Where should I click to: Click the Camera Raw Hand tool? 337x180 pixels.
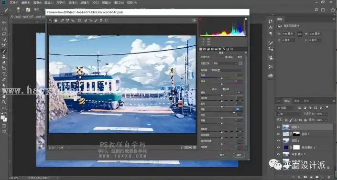click(x=55, y=21)
